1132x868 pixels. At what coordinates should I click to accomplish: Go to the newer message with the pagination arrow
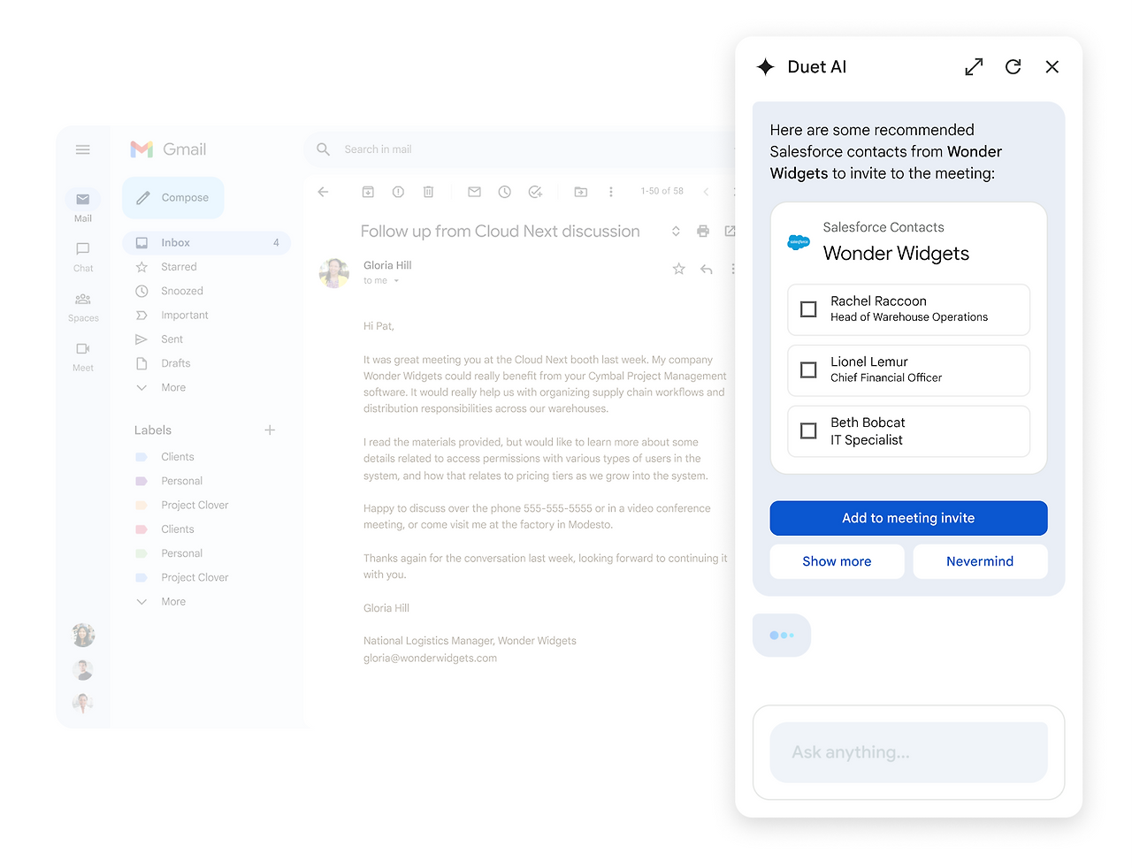pyautogui.click(x=706, y=192)
